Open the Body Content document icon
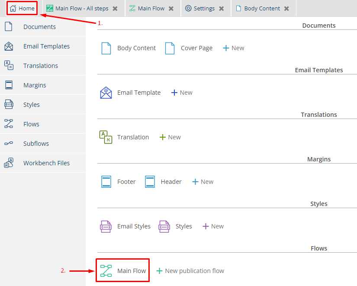This screenshot has height=286, width=357. [106, 48]
